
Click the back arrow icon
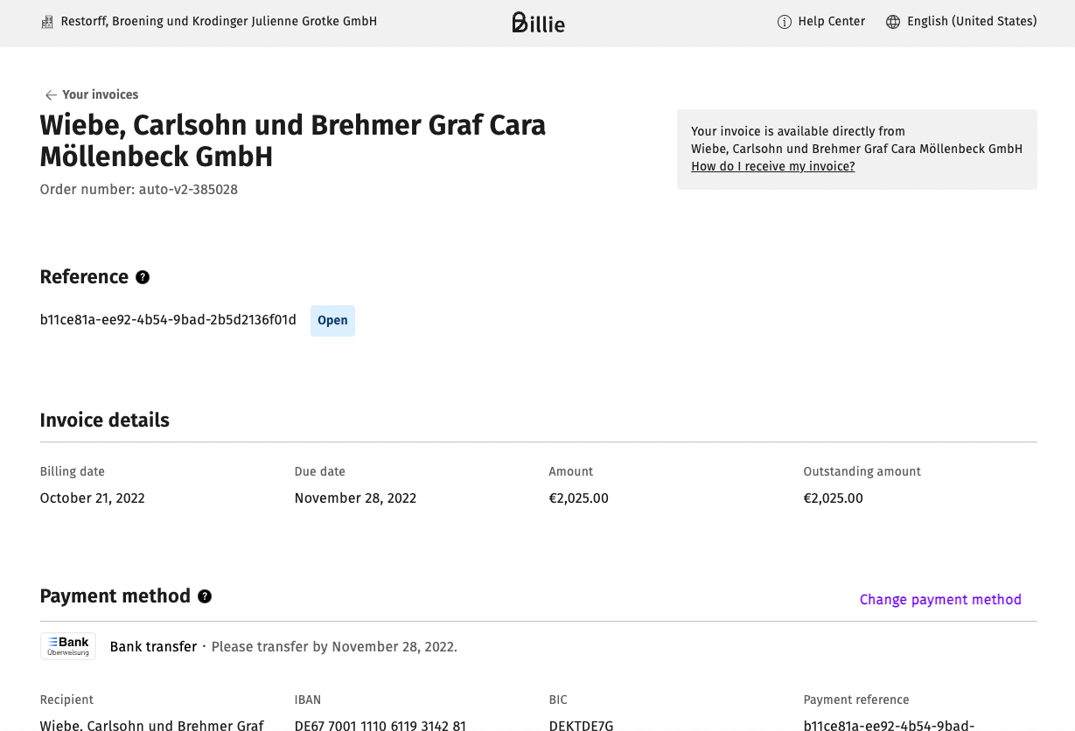click(x=51, y=95)
